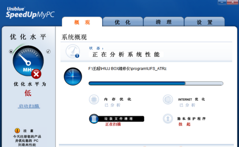Click the red 挂起 status text
This screenshot has width=239, height=147.
(x=185, y=124)
